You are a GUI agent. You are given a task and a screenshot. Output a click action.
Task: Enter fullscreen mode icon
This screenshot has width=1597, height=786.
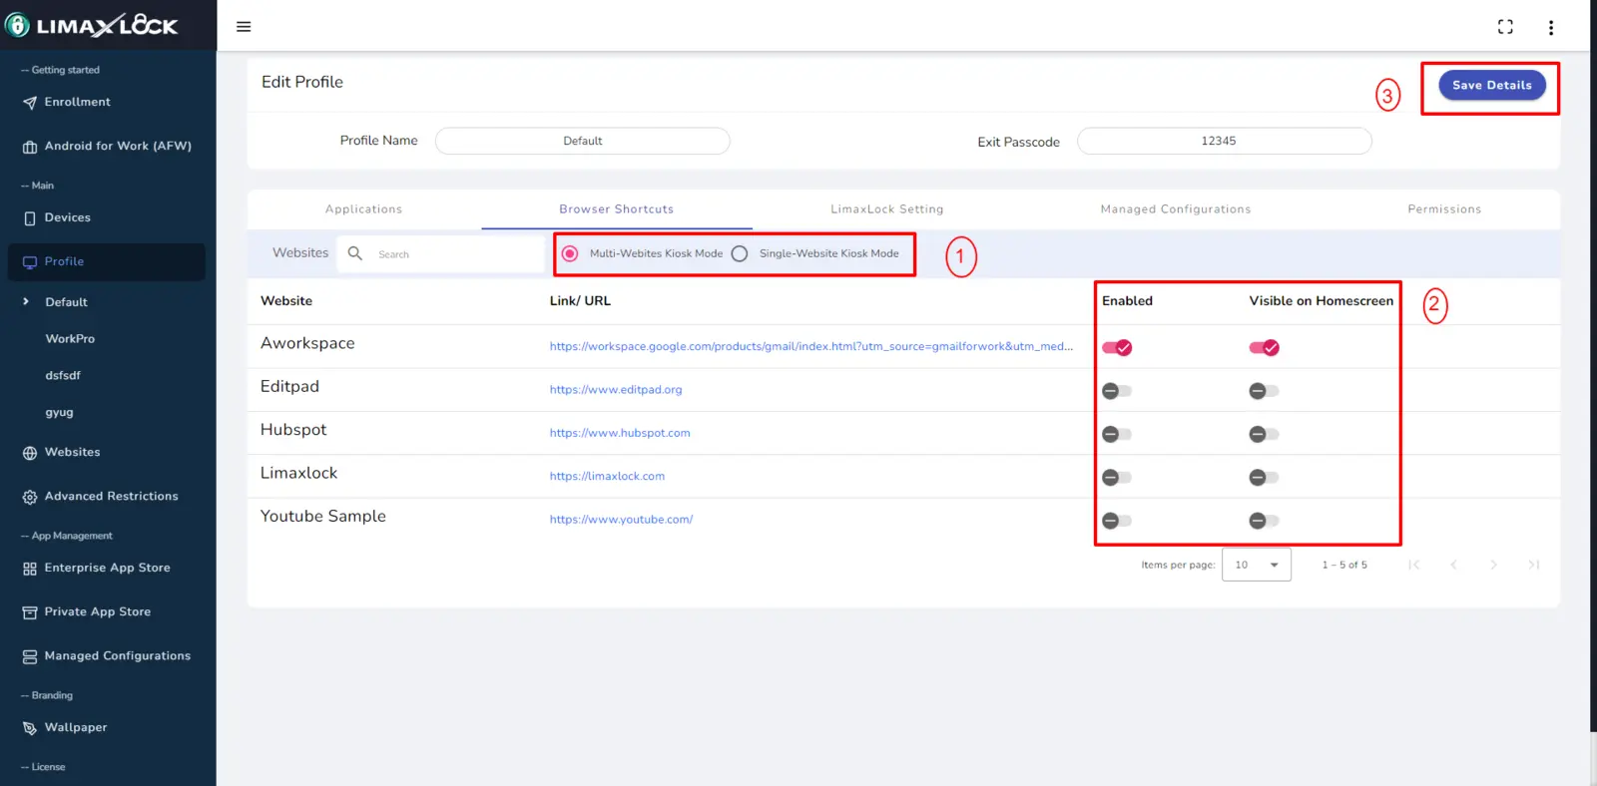pyautogui.click(x=1505, y=27)
